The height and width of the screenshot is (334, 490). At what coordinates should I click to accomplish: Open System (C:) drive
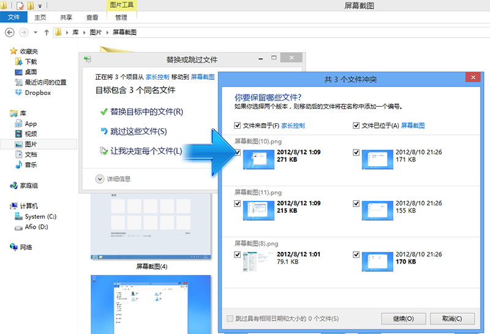(x=36, y=216)
